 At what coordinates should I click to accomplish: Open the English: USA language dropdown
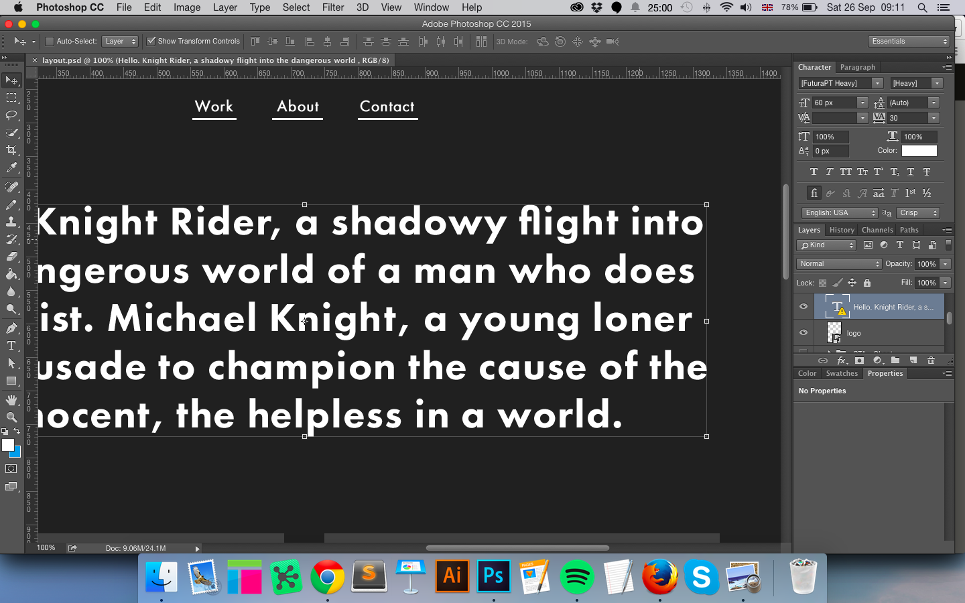tap(840, 213)
